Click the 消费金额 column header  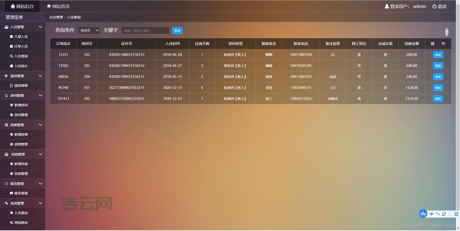click(x=412, y=43)
